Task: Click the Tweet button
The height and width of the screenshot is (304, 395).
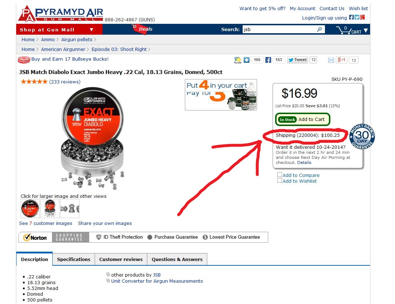Action: 298,60
